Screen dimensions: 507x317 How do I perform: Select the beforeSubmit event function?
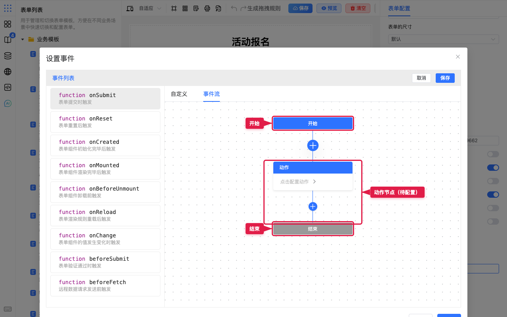[105, 262]
